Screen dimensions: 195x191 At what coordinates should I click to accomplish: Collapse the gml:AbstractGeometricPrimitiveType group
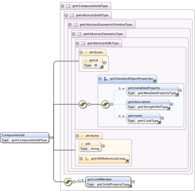point(70,25)
